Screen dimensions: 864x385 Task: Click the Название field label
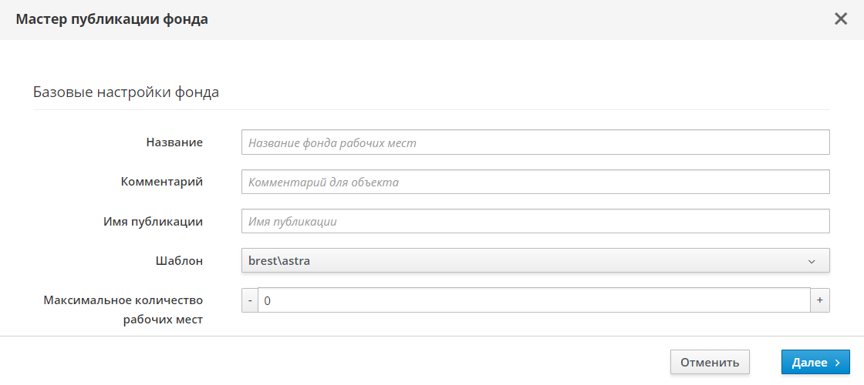[x=174, y=142]
